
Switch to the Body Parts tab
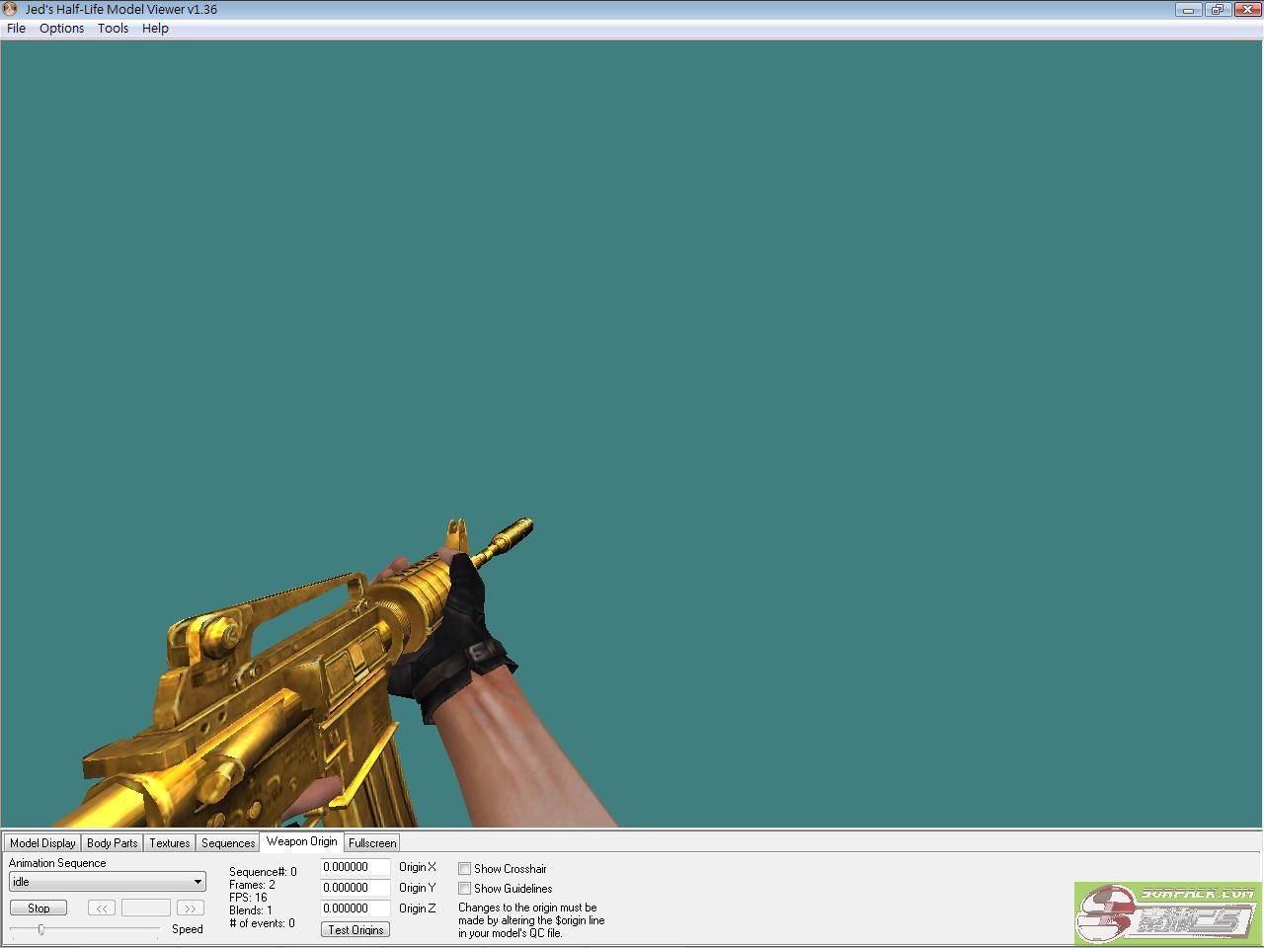112,842
